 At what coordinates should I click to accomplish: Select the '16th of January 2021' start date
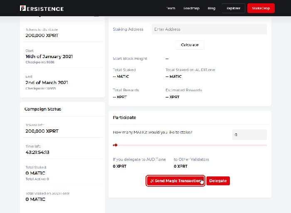[49, 57]
